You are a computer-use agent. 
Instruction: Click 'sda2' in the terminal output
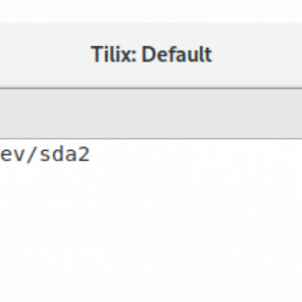pyautogui.click(x=65, y=154)
